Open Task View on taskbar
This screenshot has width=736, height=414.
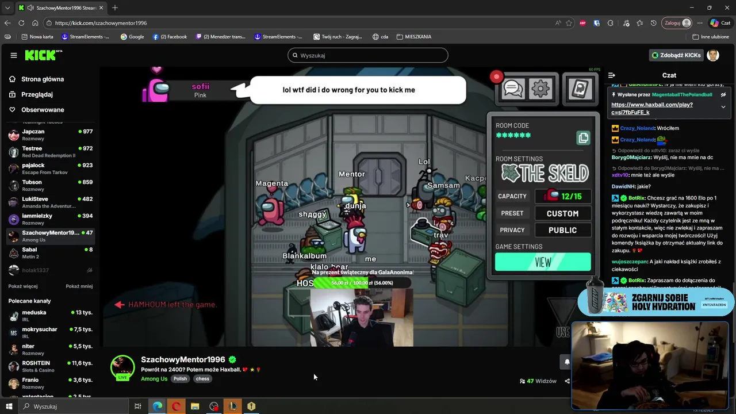pyautogui.click(x=138, y=407)
